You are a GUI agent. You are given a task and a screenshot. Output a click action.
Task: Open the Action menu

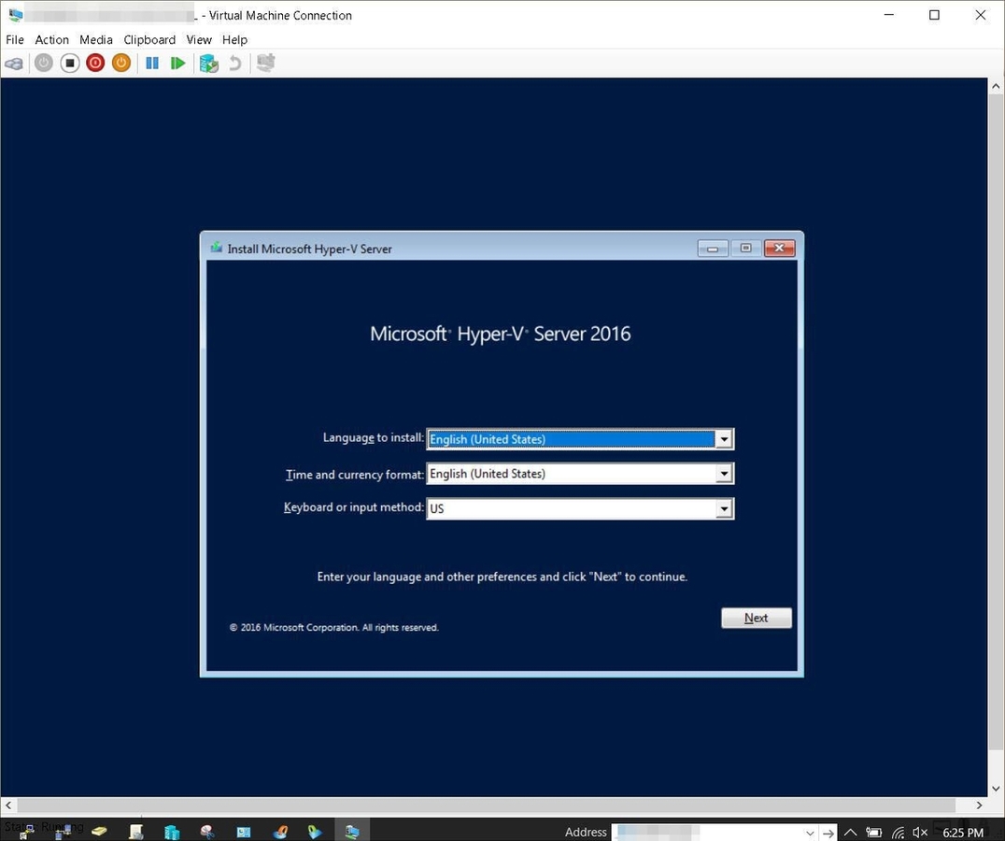click(51, 39)
